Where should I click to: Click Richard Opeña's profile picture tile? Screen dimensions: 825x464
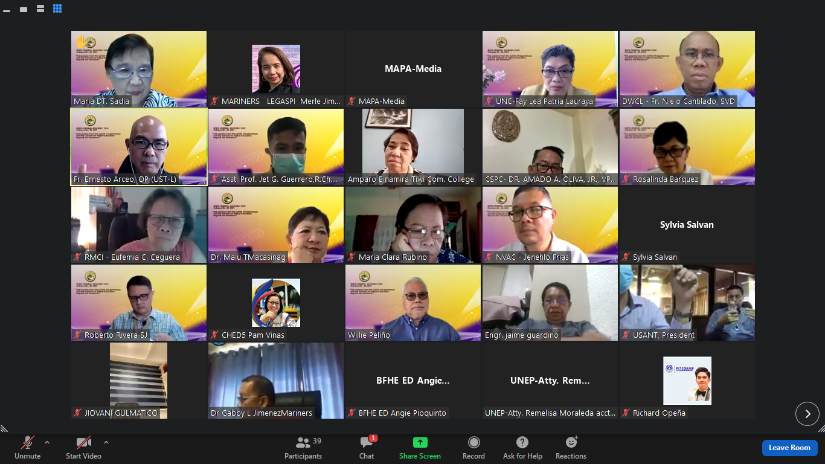click(x=687, y=381)
